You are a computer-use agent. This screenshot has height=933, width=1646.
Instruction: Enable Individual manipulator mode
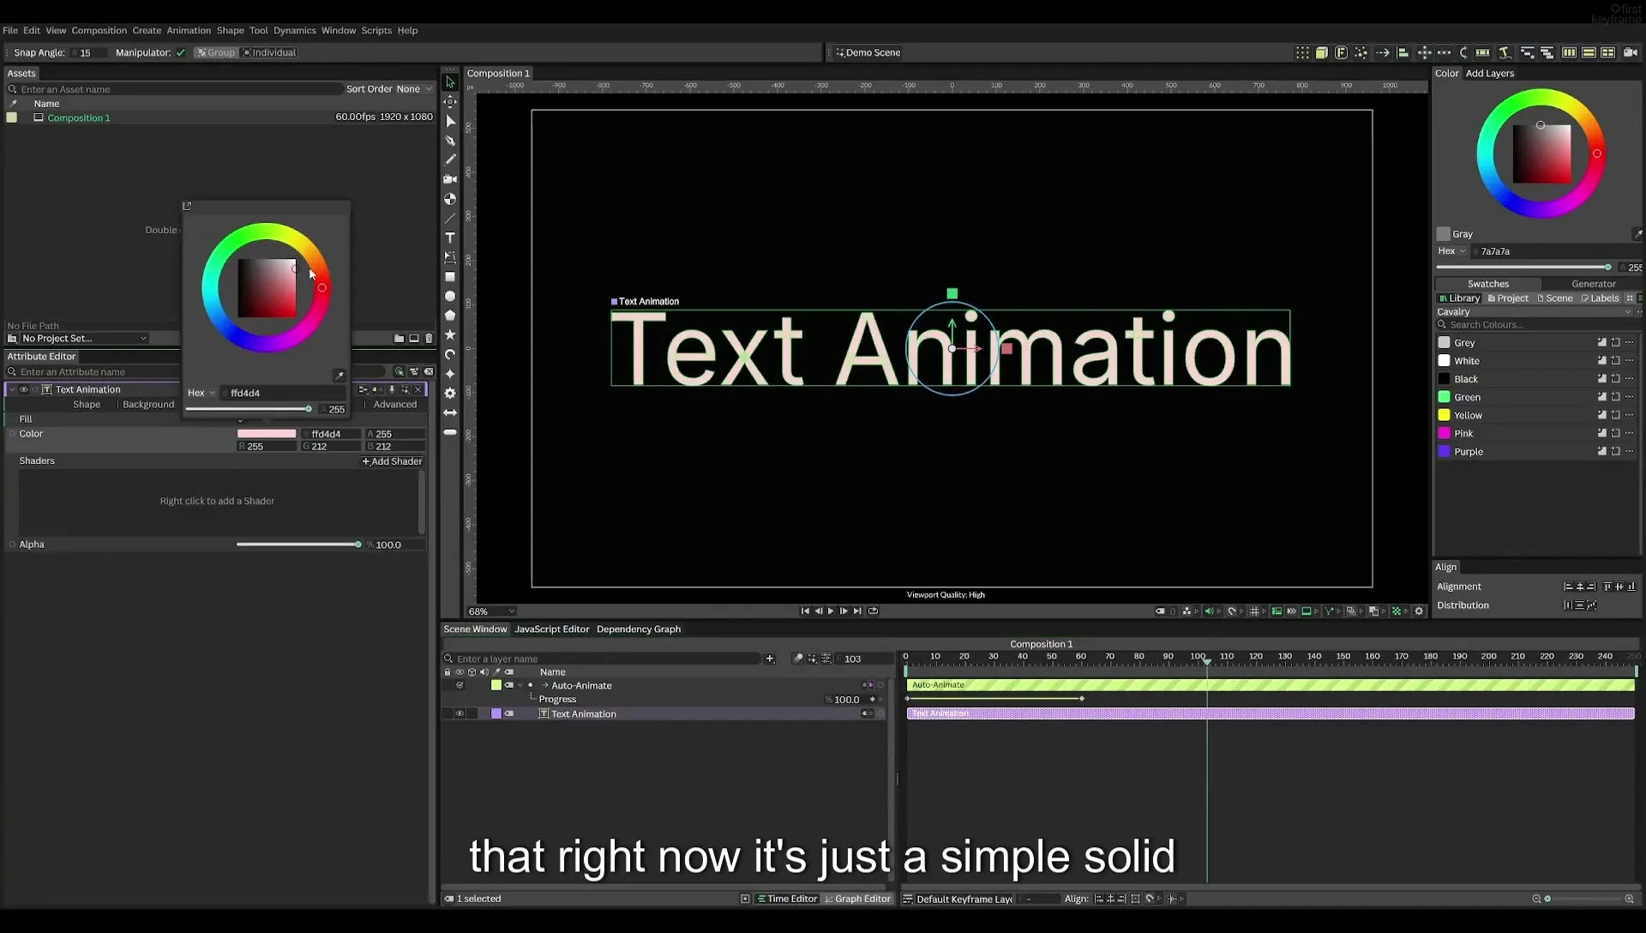pyautogui.click(x=269, y=52)
